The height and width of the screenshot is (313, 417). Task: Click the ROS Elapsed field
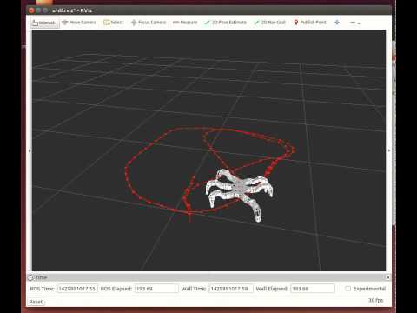[156, 289]
